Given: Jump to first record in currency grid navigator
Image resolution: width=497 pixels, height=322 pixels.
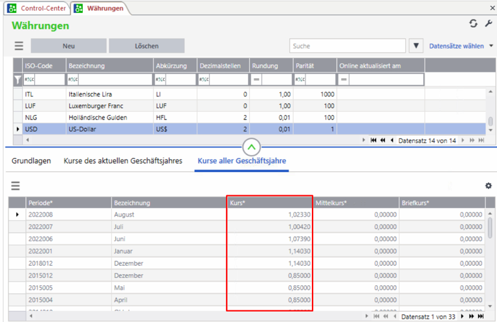Looking at the screenshot, I should [373, 140].
